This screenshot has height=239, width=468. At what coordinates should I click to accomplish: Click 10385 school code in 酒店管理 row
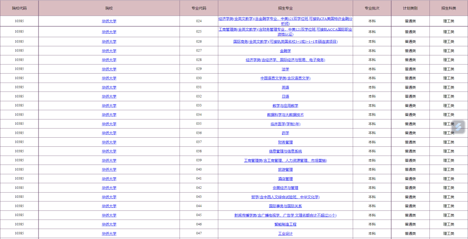[19, 178]
